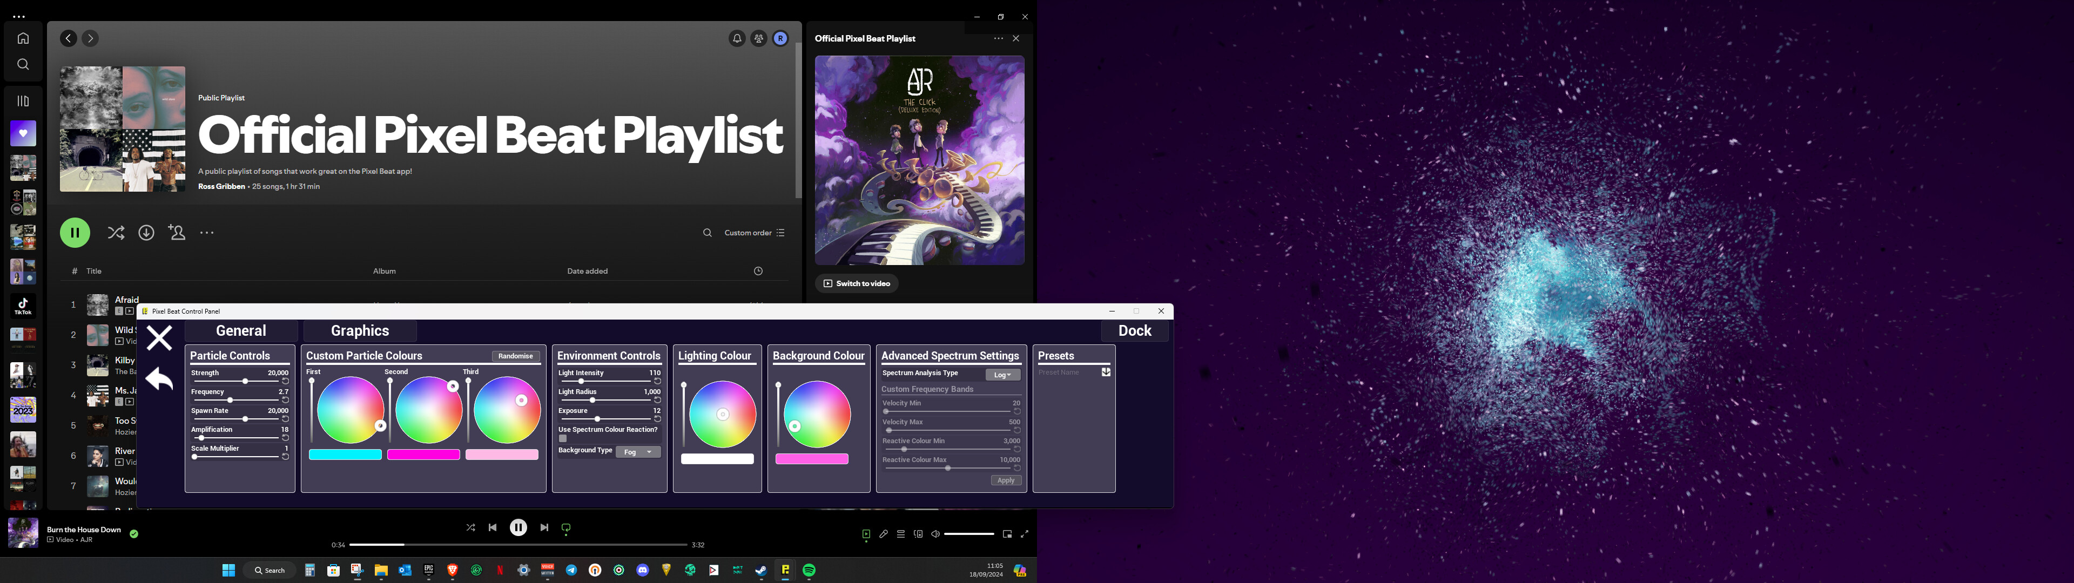Open the Background Type Fog dropdown
2074x583 pixels.
point(638,451)
